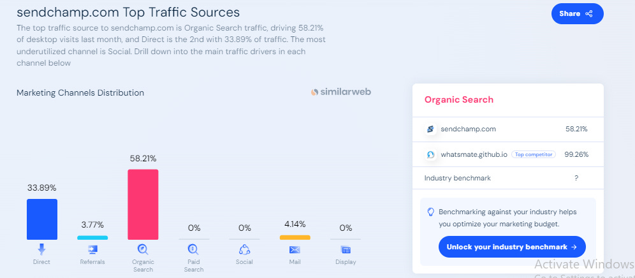635x278 pixels.
Task: Click the Share button
Action: tap(577, 14)
